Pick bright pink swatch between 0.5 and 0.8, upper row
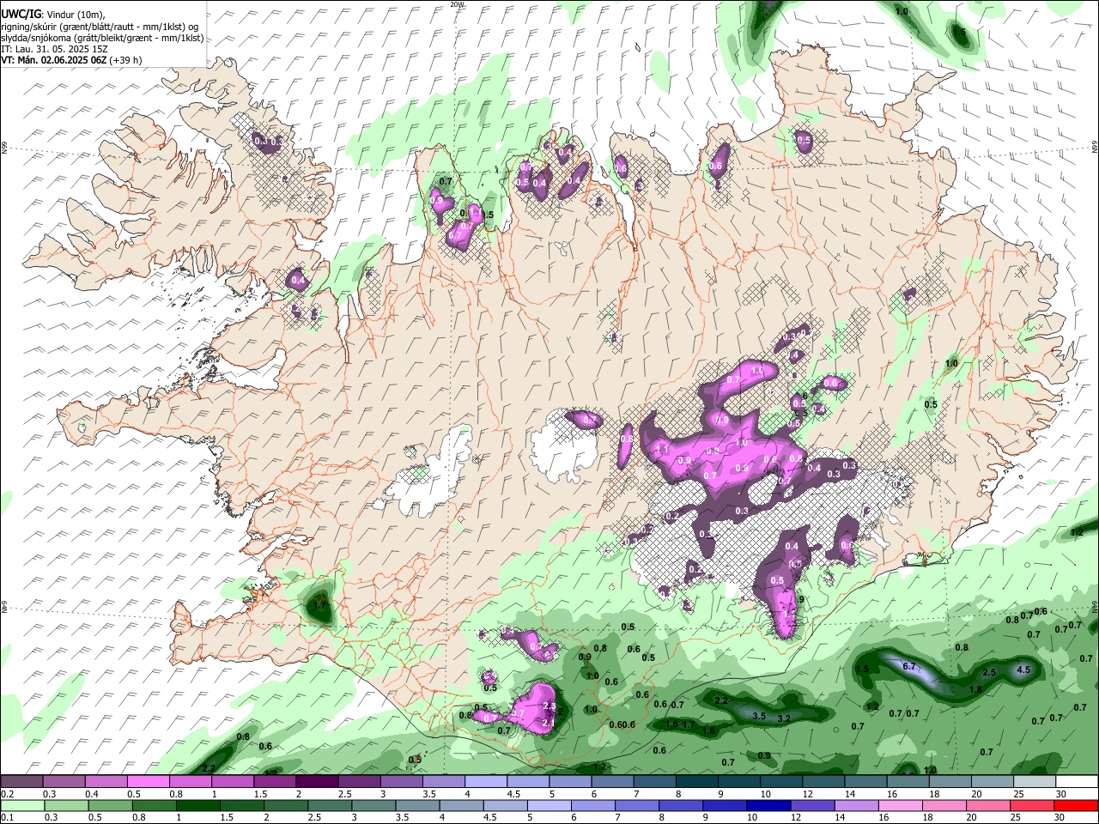 (149, 782)
